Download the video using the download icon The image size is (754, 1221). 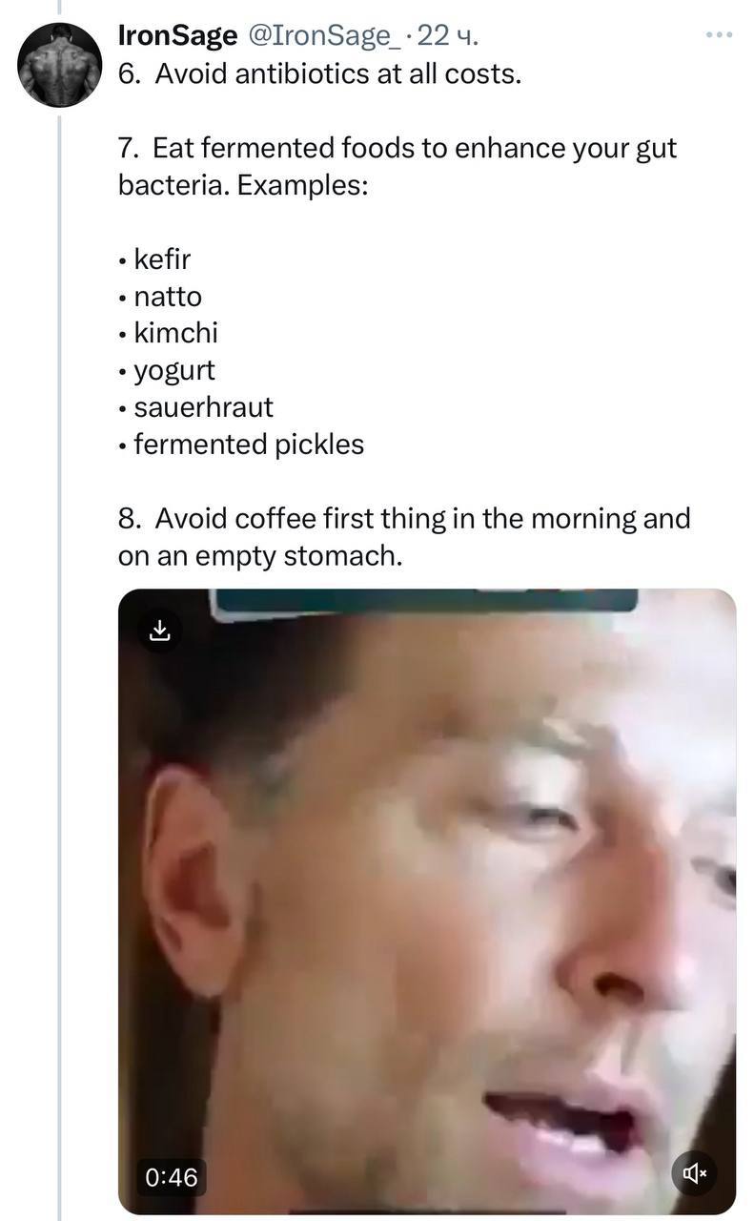160,631
